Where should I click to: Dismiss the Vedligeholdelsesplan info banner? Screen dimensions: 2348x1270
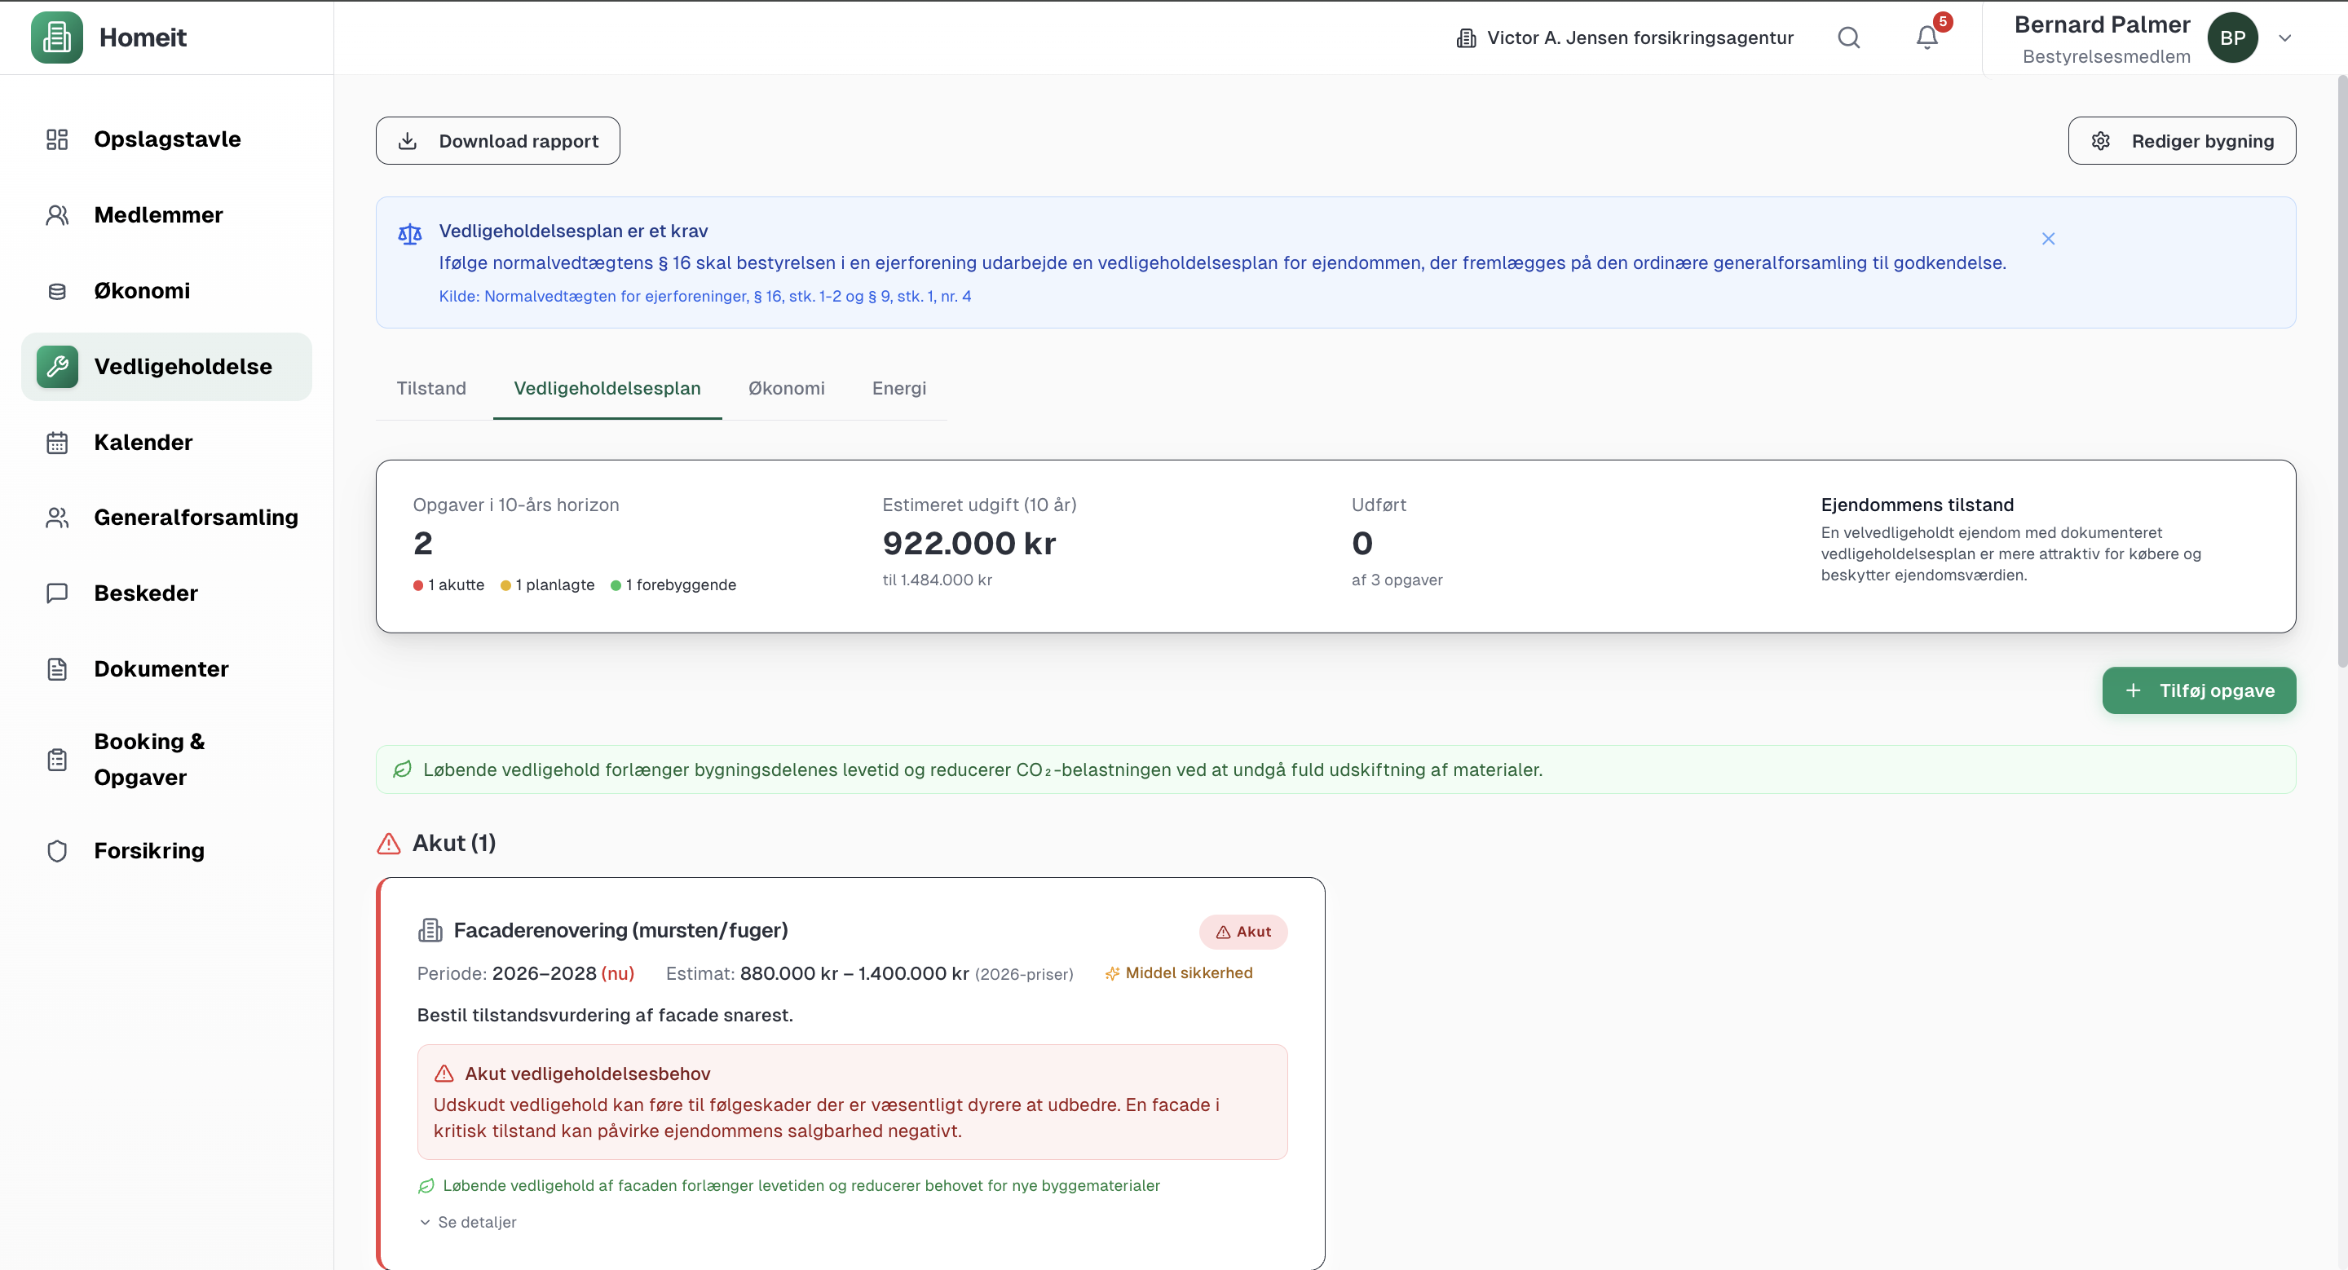(x=2048, y=239)
